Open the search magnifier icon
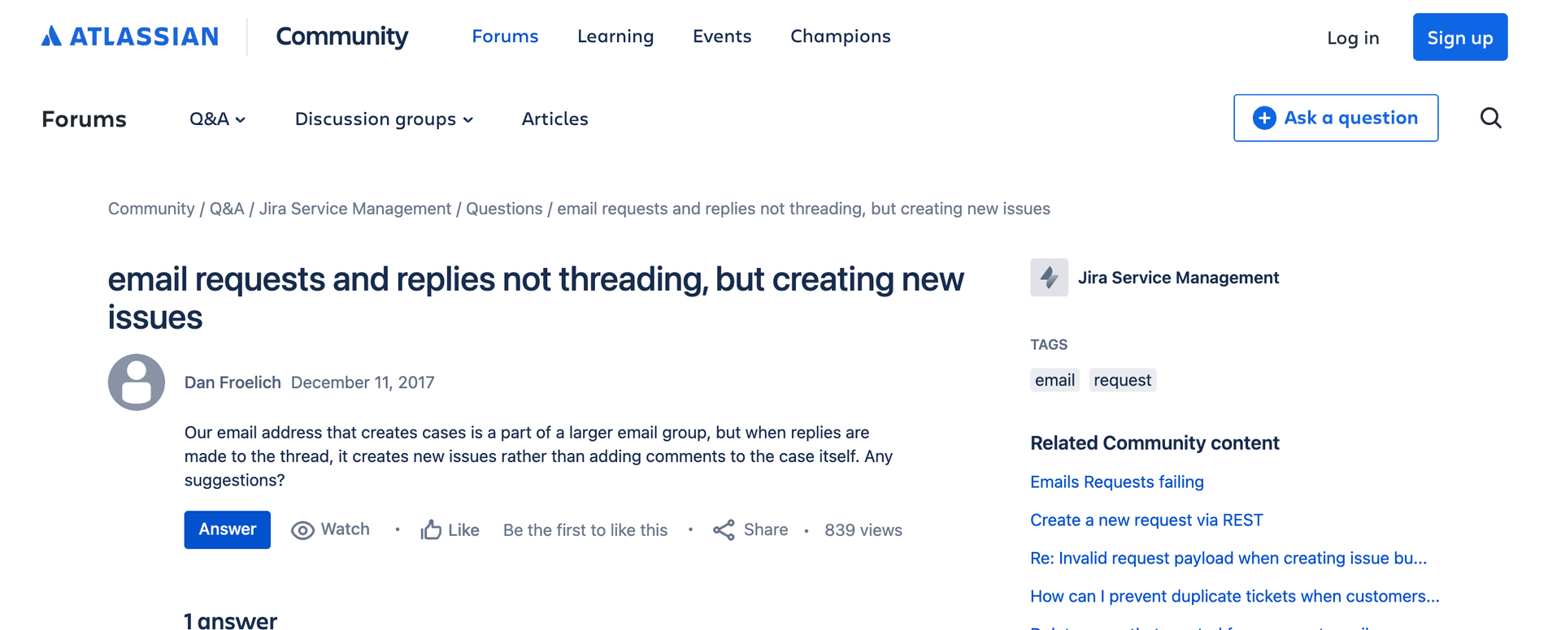Screen dimensions: 1561x630 pos(1490,119)
